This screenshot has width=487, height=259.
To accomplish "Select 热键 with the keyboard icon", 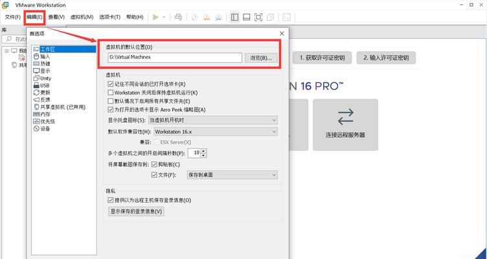I will pos(41,63).
